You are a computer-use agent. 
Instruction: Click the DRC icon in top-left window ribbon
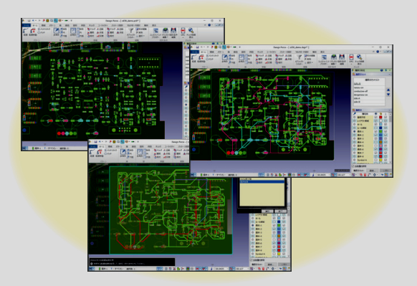(183, 31)
